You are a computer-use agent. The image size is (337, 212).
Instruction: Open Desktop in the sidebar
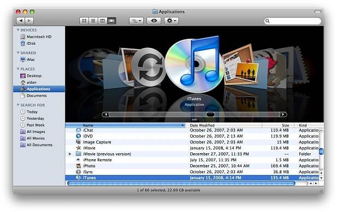click(x=39, y=76)
